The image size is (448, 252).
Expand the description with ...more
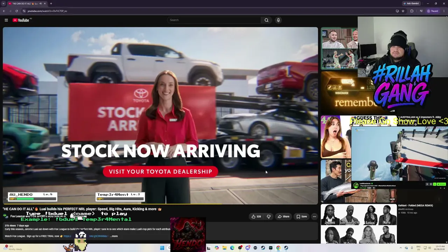[114, 236]
